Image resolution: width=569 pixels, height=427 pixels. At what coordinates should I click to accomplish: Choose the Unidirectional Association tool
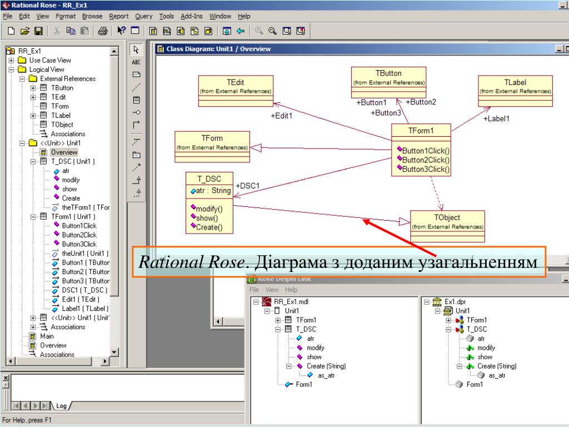pos(136,125)
